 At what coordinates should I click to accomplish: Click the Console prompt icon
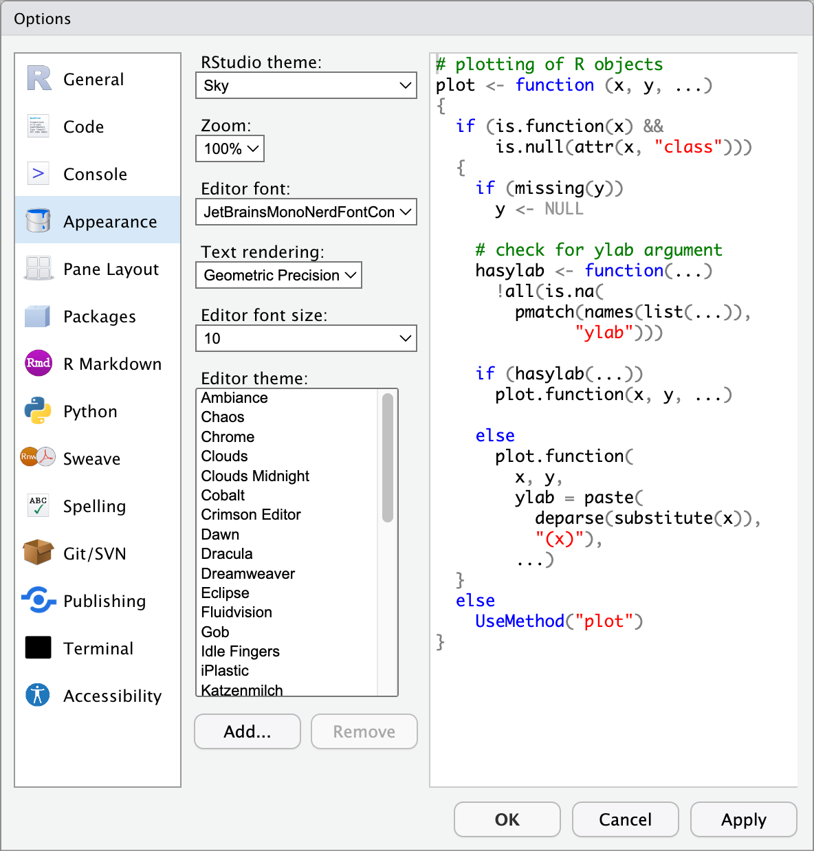38,173
